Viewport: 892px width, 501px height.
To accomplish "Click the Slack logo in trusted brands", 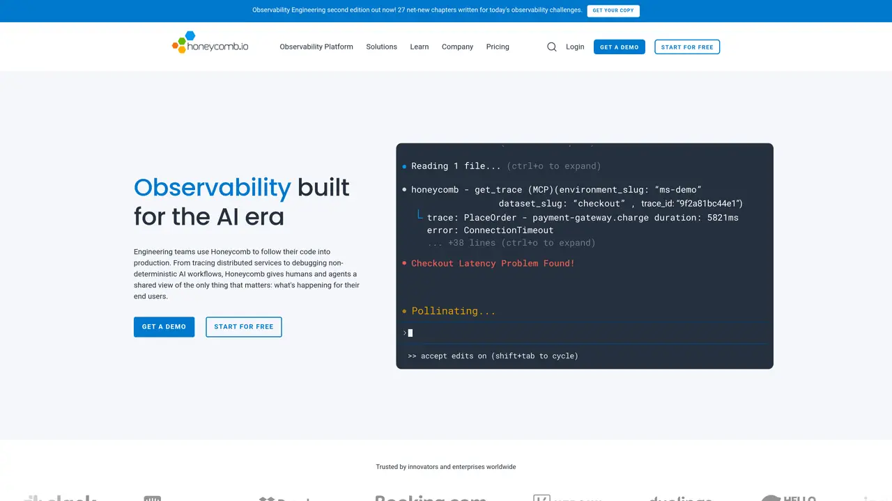I will point(59,498).
